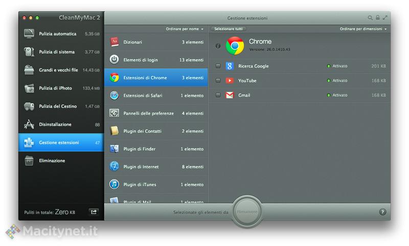
Task: Select the Chrome icon in Estensioni di Chrome row
Action: tap(114, 77)
